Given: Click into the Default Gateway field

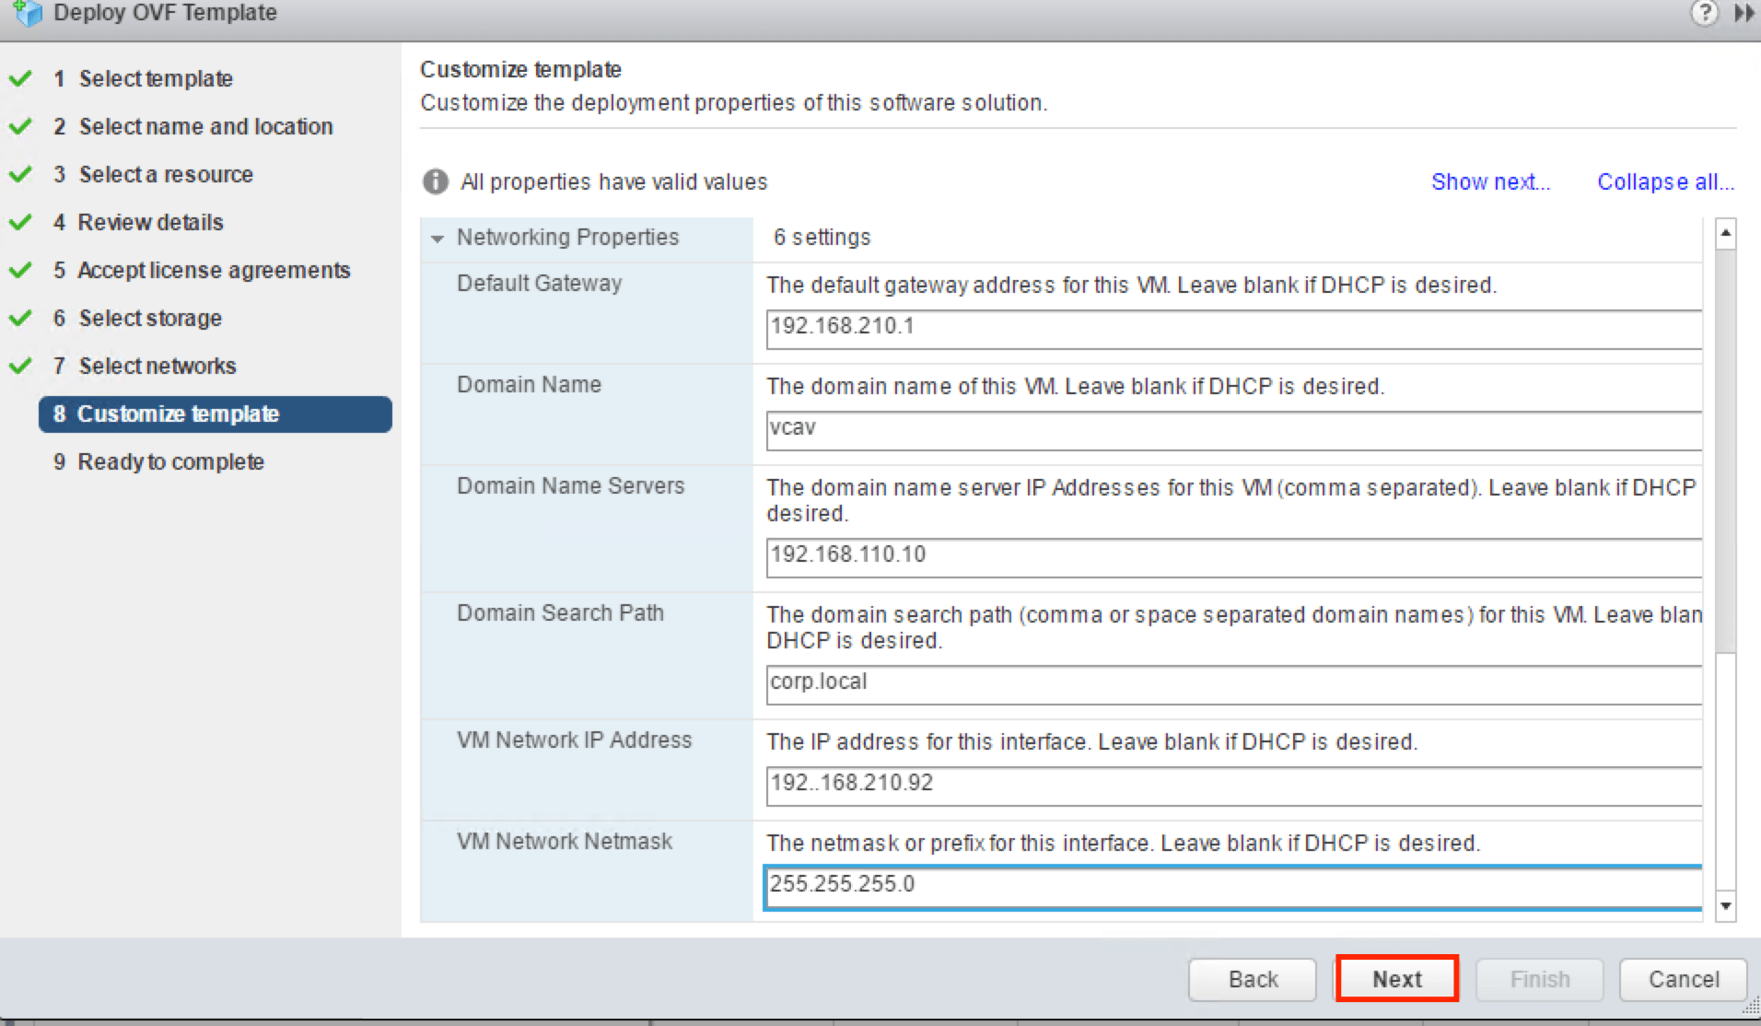Looking at the screenshot, I should (1232, 328).
